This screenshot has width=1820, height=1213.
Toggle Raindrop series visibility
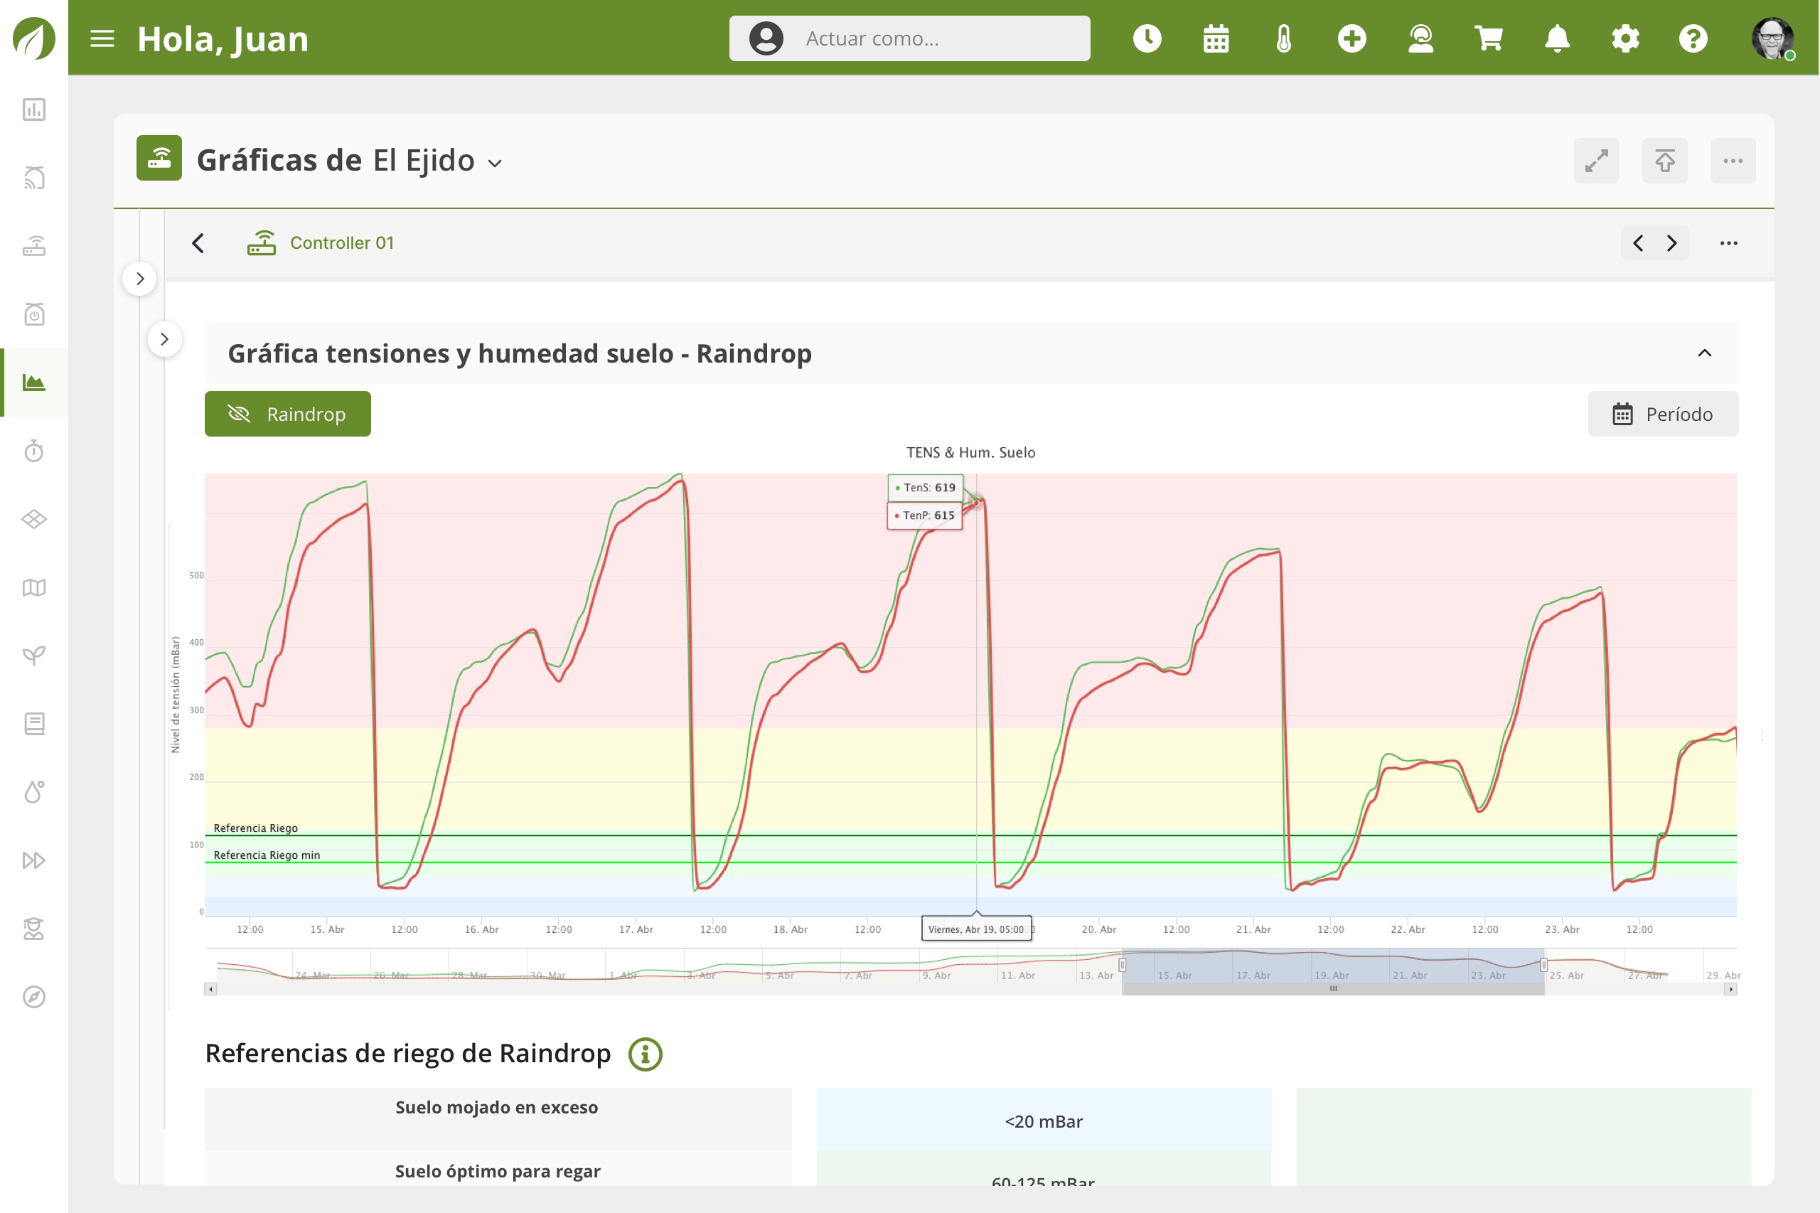pos(288,414)
